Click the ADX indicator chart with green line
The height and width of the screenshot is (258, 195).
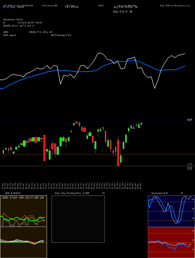pyautogui.click(x=23, y=211)
